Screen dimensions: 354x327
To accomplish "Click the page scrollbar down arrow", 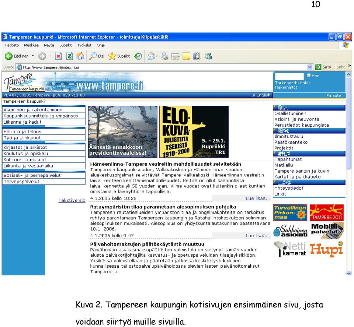I will click(348, 273).
